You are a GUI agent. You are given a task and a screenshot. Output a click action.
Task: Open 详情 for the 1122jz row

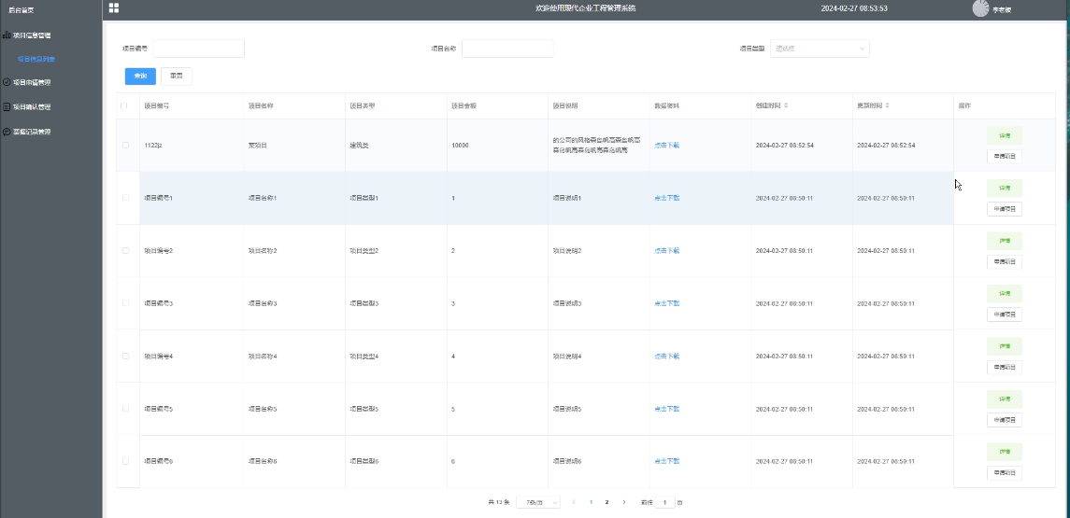click(1005, 135)
